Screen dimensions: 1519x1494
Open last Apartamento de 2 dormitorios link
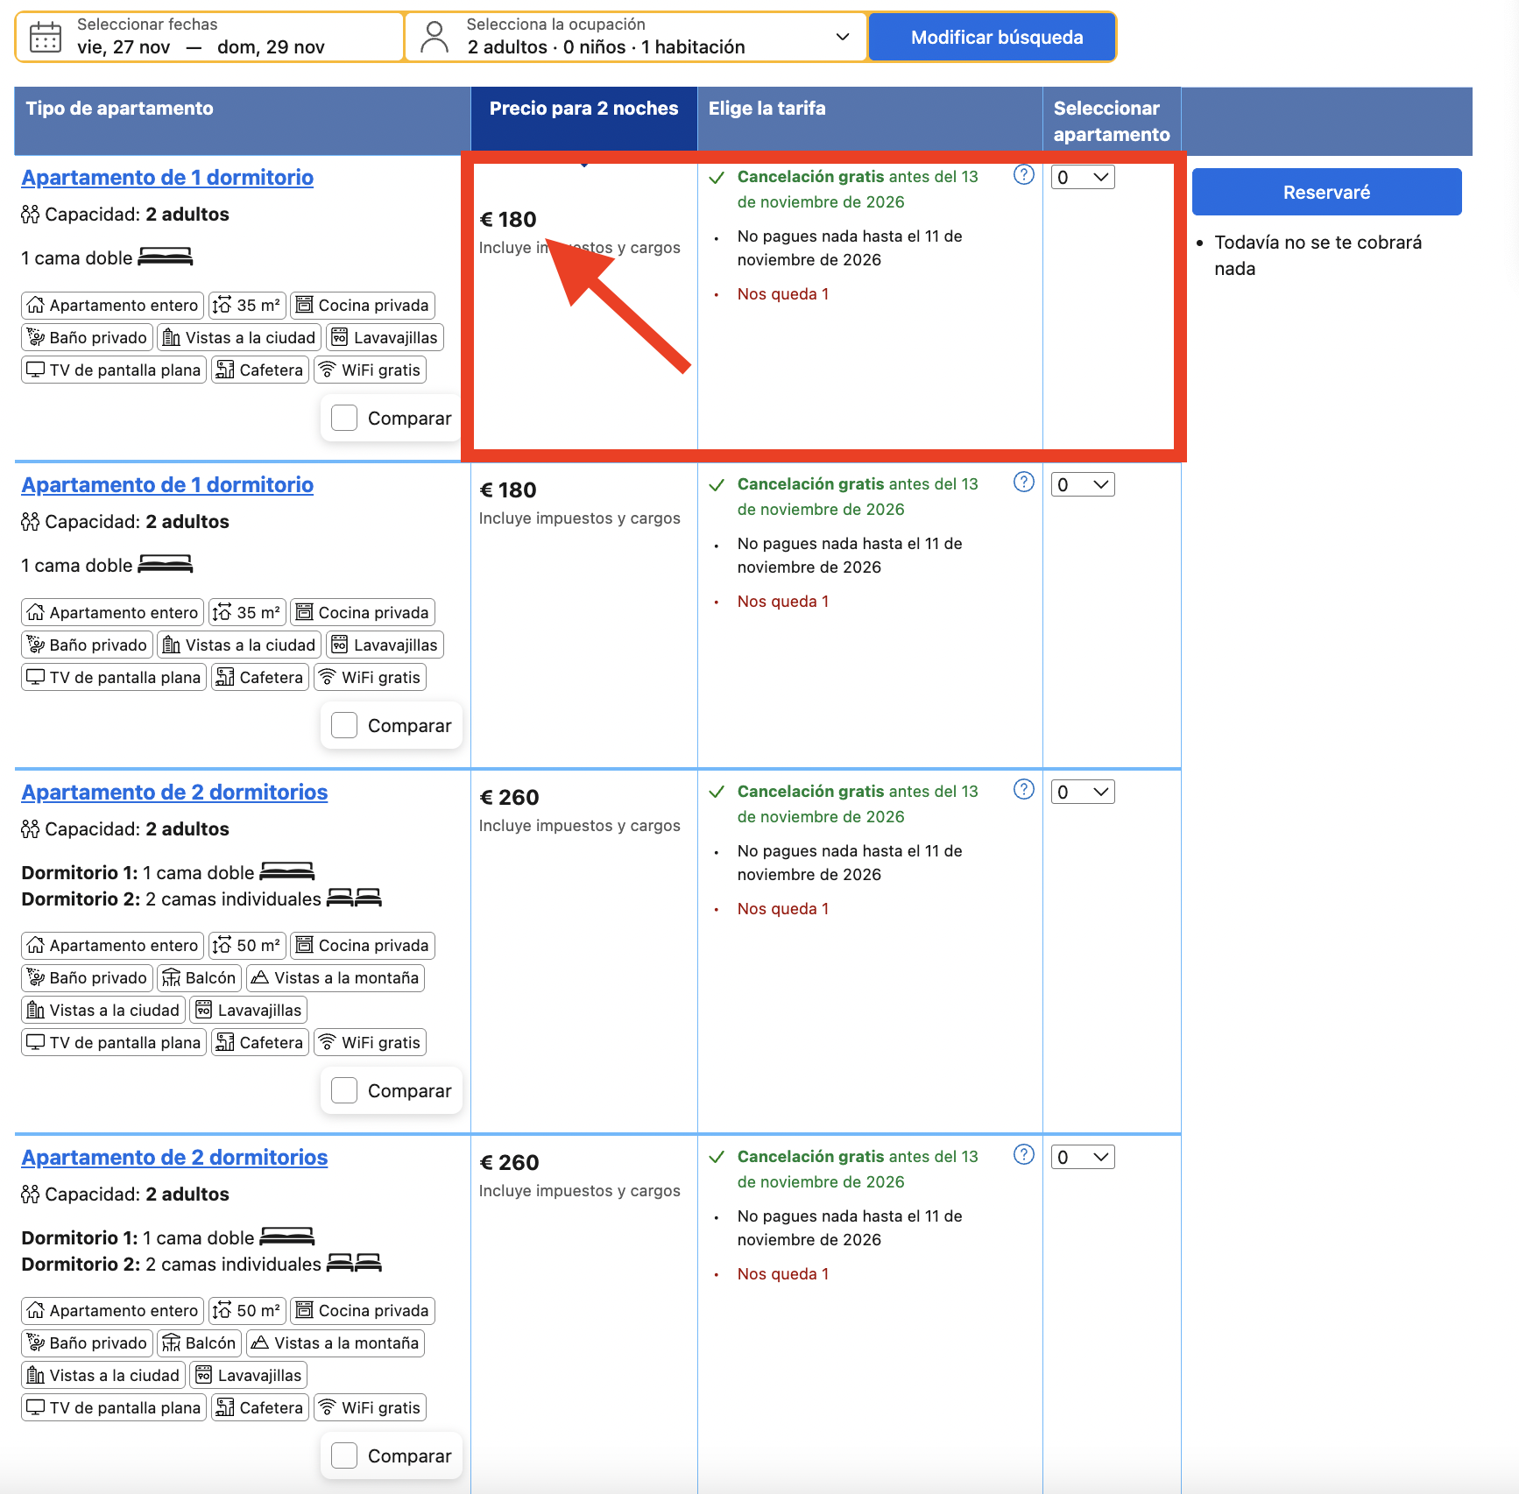174,1157
